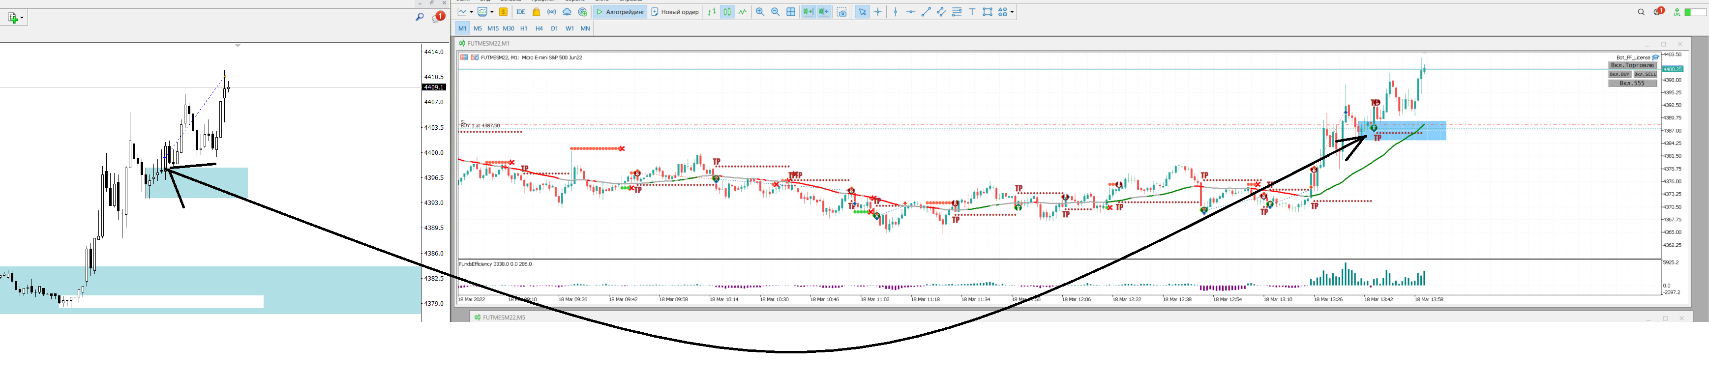Screen dimensions: 1709x375
Task: Select the vertical line drawing tool
Action: pos(896,12)
